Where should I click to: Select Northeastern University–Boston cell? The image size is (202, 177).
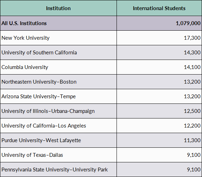pos(58,82)
